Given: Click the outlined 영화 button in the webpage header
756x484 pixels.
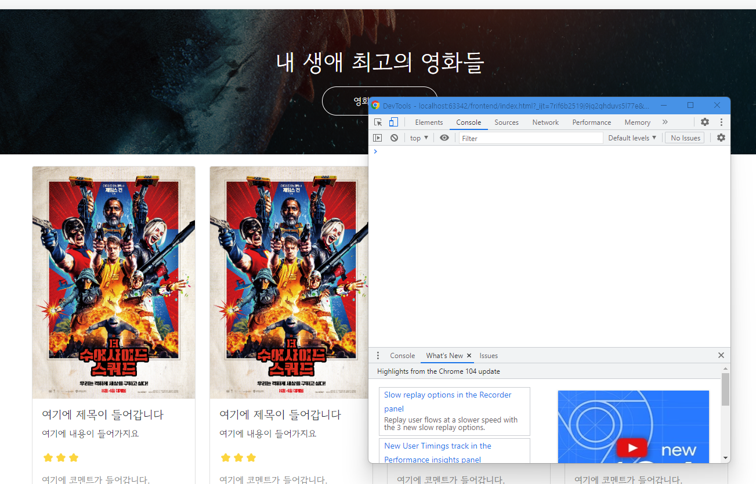Looking at the screenshot, I should (346, 101).
